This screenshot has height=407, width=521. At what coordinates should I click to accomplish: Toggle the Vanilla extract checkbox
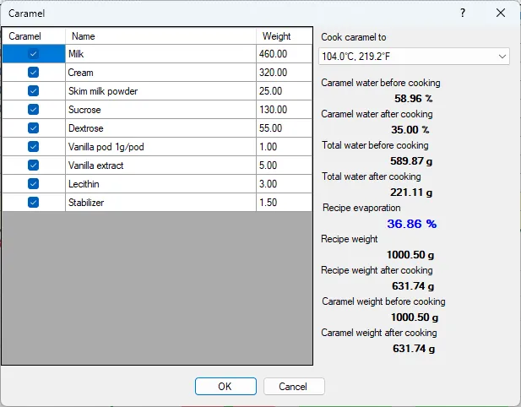33,166
